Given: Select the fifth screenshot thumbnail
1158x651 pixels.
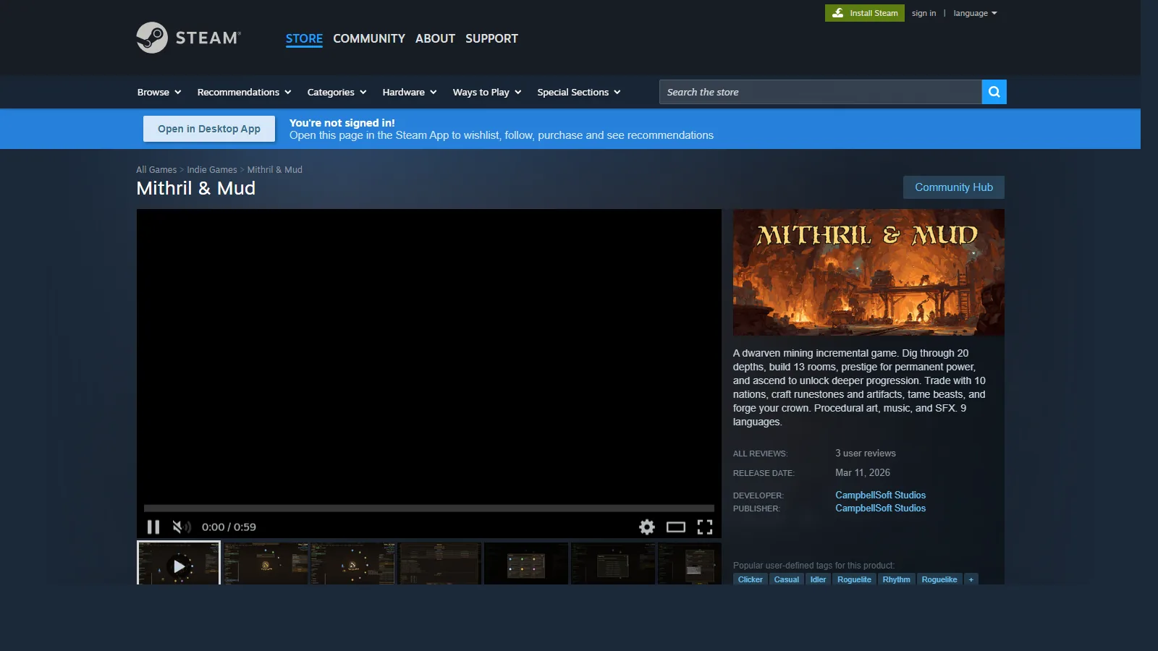Looking at the screenshot, I should [x=526, y=563].
